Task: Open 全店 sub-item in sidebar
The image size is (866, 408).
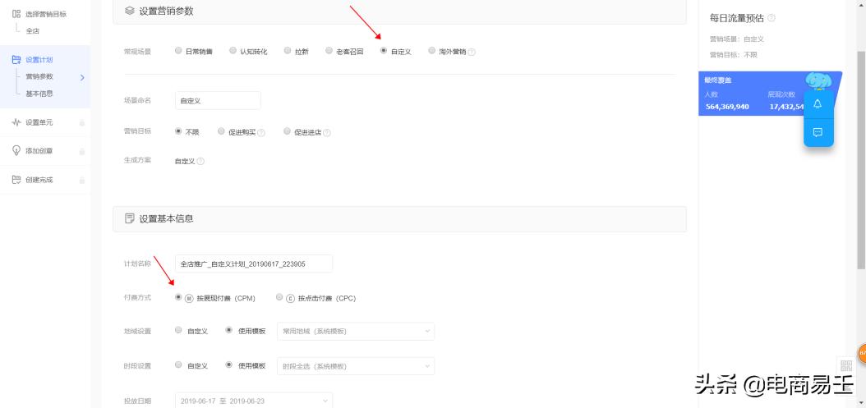Action: [33, 31]
